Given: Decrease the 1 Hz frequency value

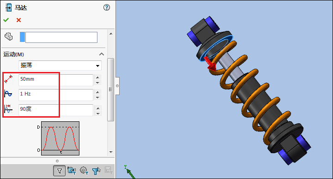Looking at the screenshot, I should tap(97, 97).
